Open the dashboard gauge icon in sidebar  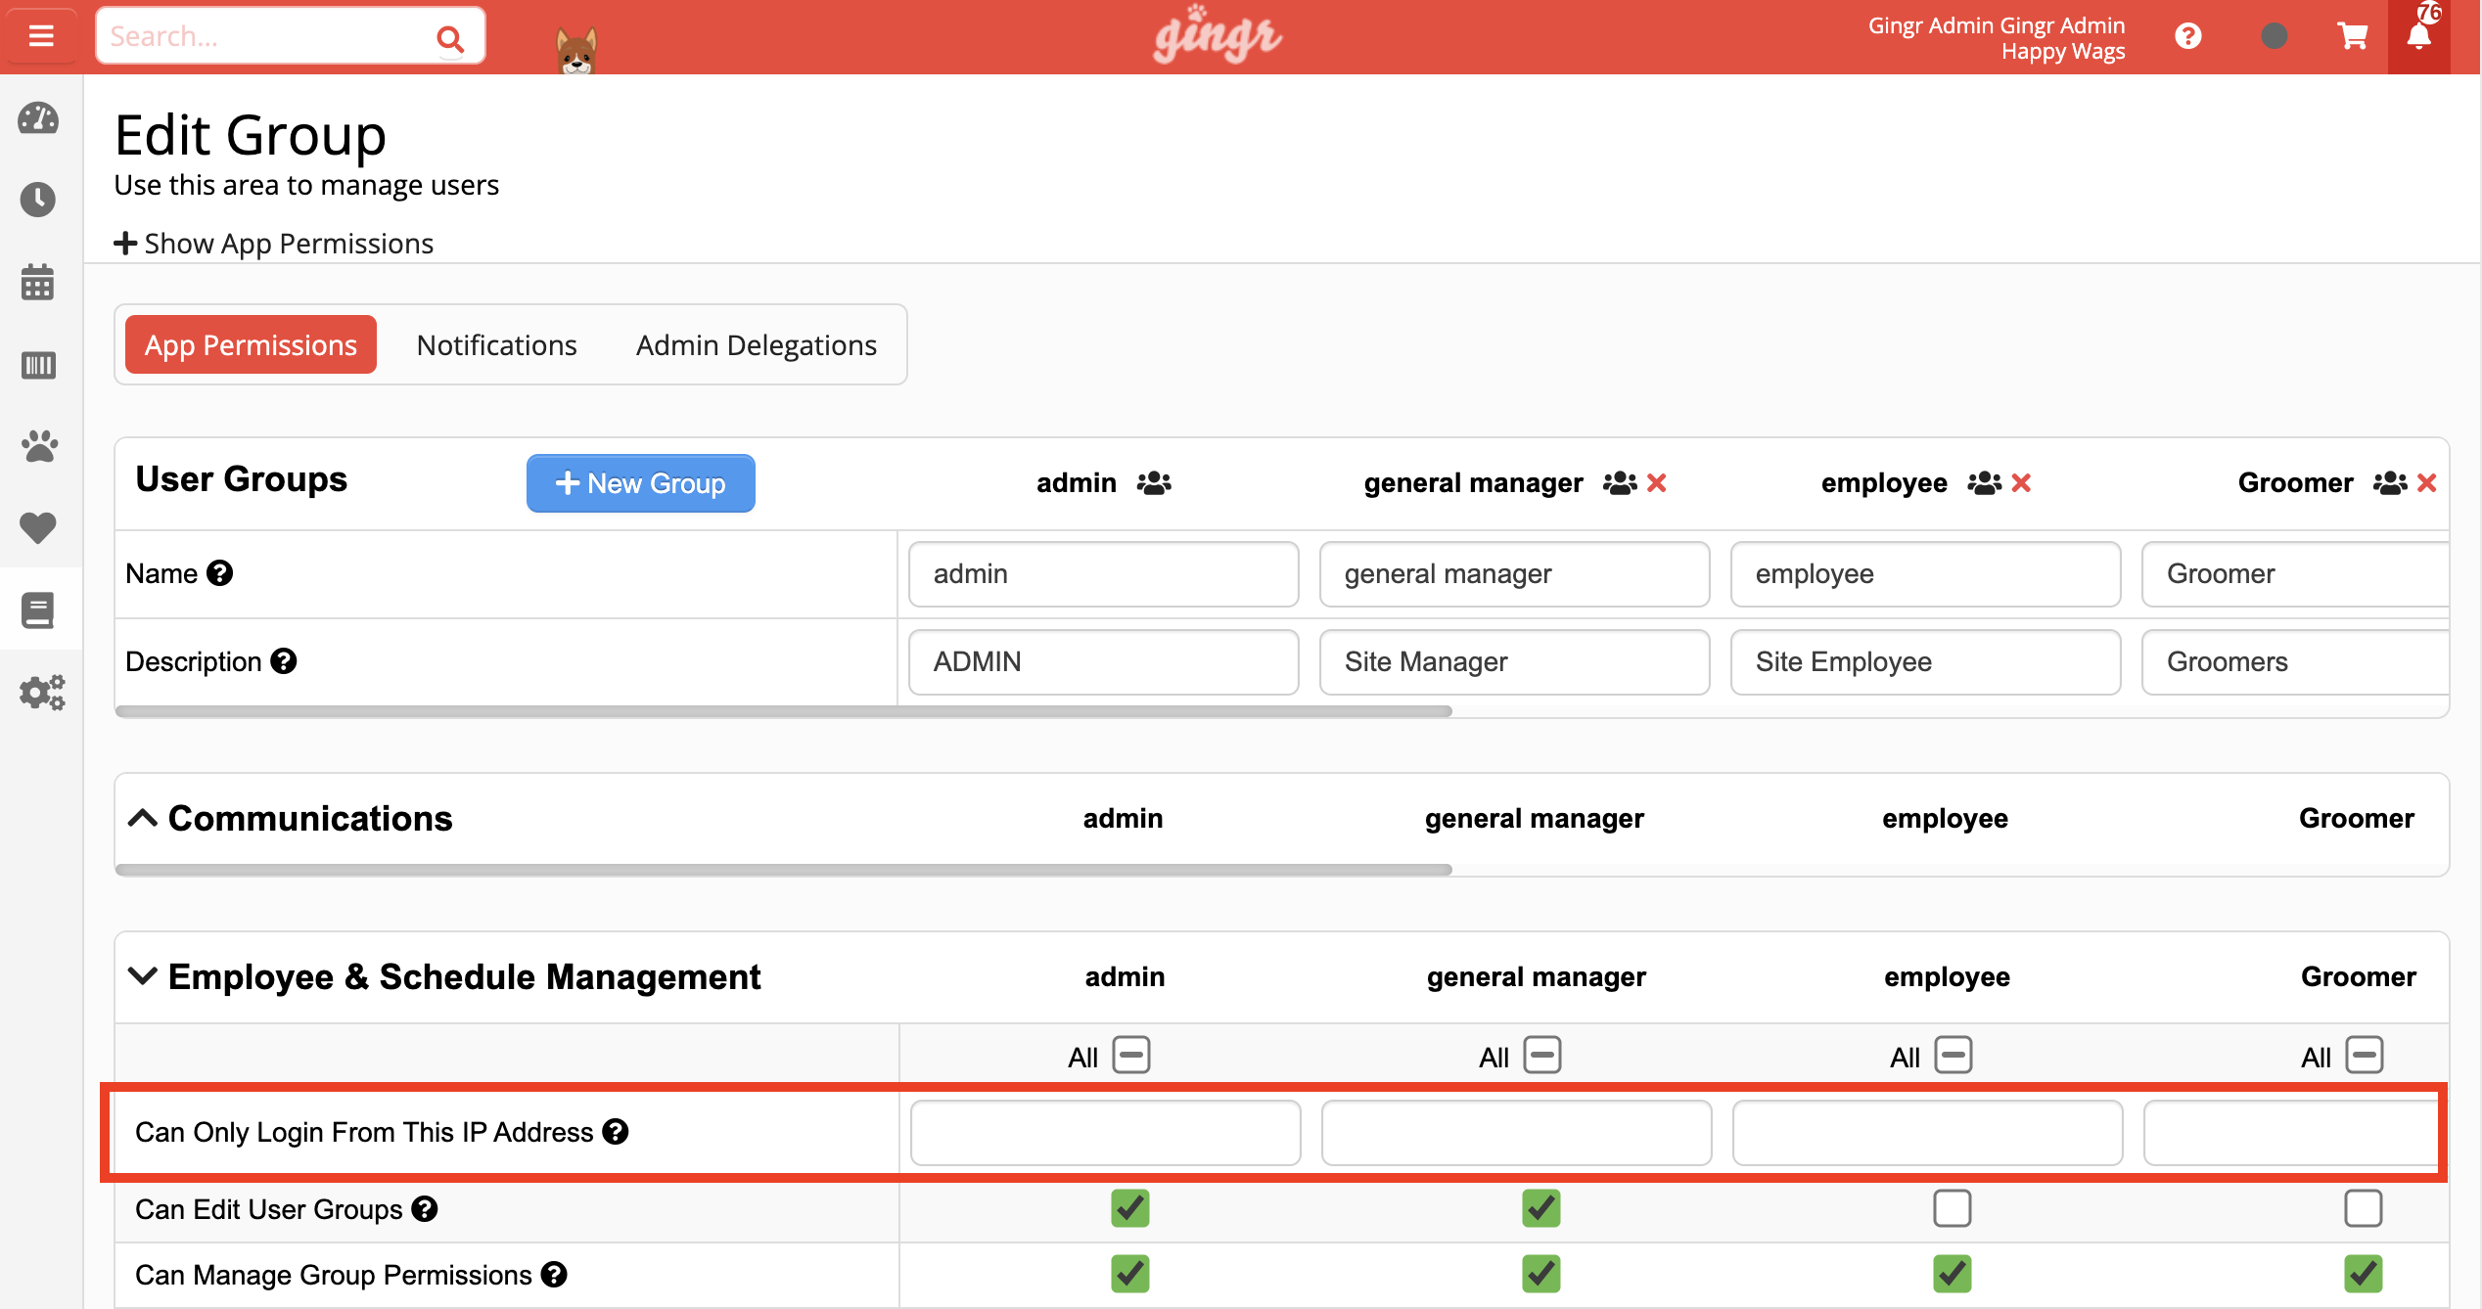click(x=38, y=118)
